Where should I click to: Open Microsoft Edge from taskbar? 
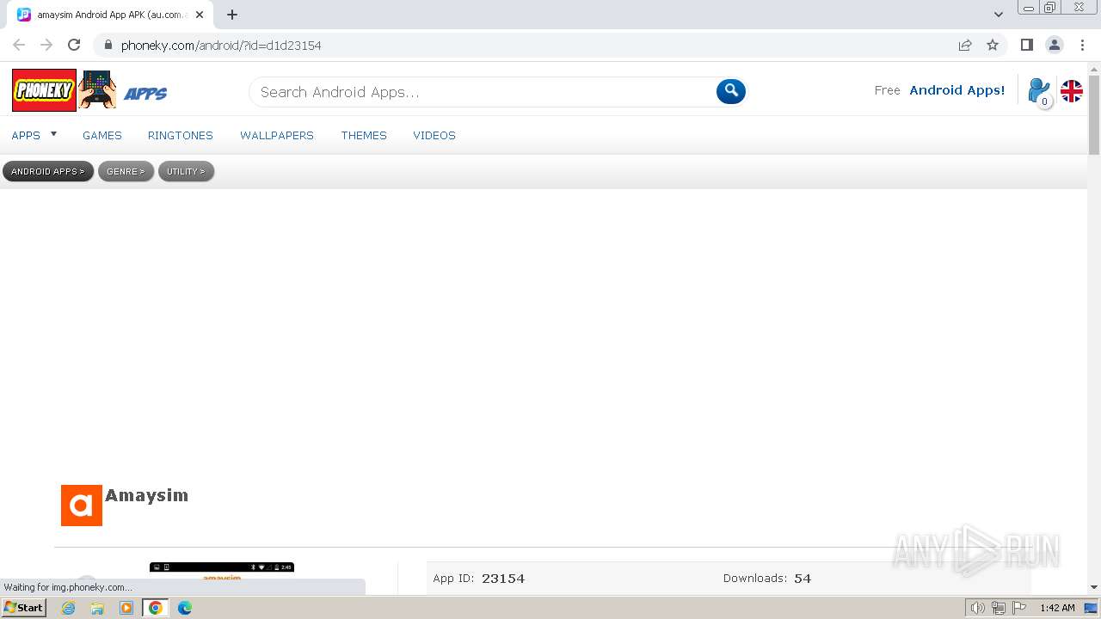click(185, 608)
